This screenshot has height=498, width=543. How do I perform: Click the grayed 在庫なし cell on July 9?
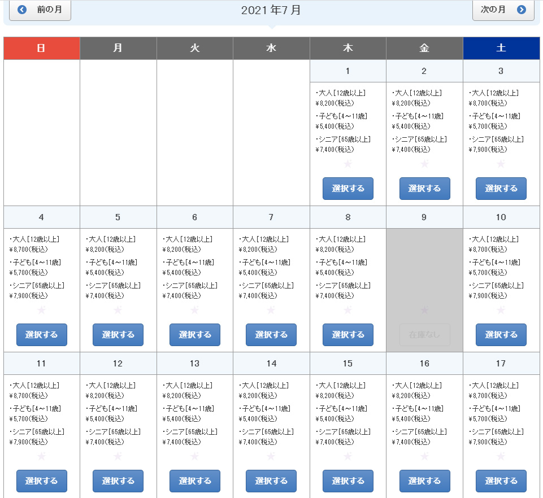[425, 335]
